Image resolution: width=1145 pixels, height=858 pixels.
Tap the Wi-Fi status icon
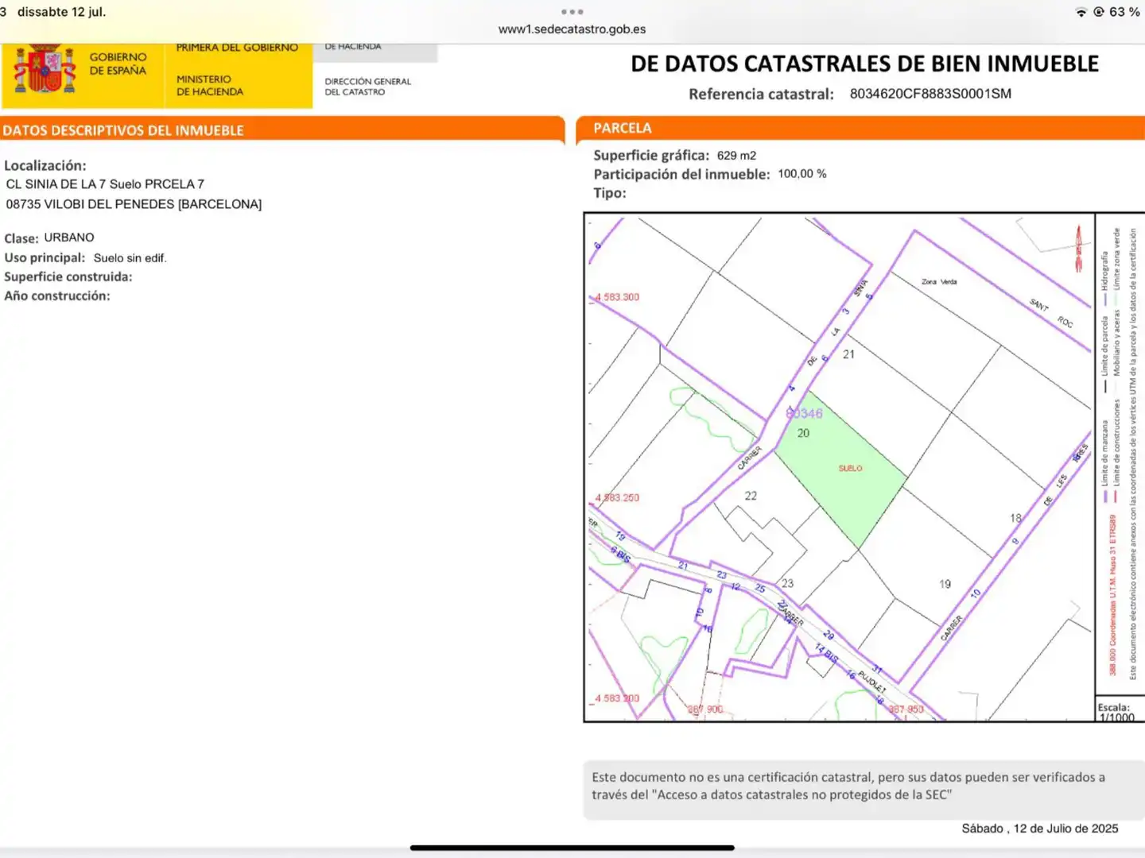point(1081,12)
